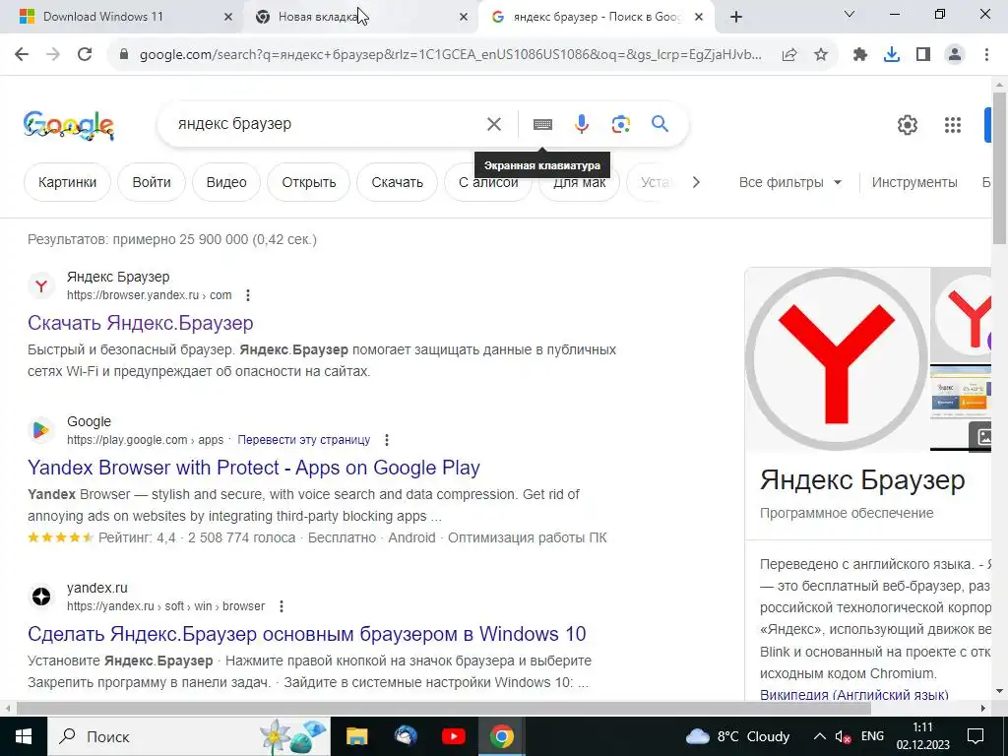Apply the Скачать filter chip

[398, 182]
